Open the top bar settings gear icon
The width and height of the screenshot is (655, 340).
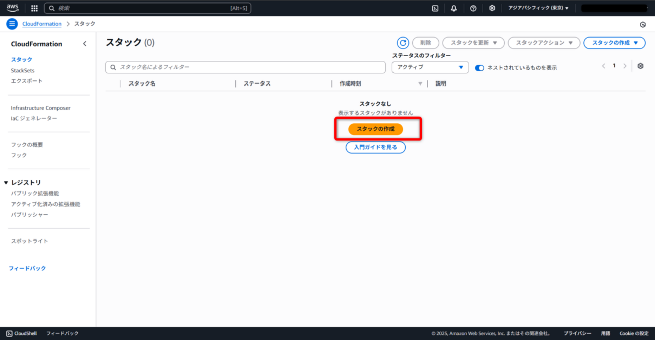pos(492,8)
